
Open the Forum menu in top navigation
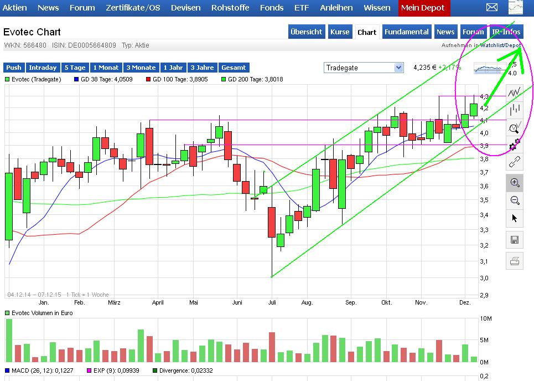[x=82, y=8]
